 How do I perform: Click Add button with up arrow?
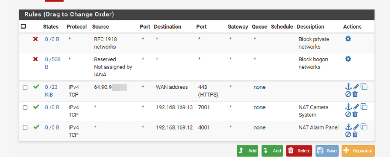[x=247, y=151]
